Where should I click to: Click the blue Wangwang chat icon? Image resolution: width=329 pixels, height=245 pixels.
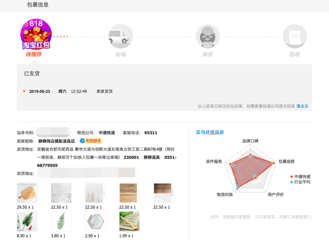pyautogui.click(x=82, y=141)
